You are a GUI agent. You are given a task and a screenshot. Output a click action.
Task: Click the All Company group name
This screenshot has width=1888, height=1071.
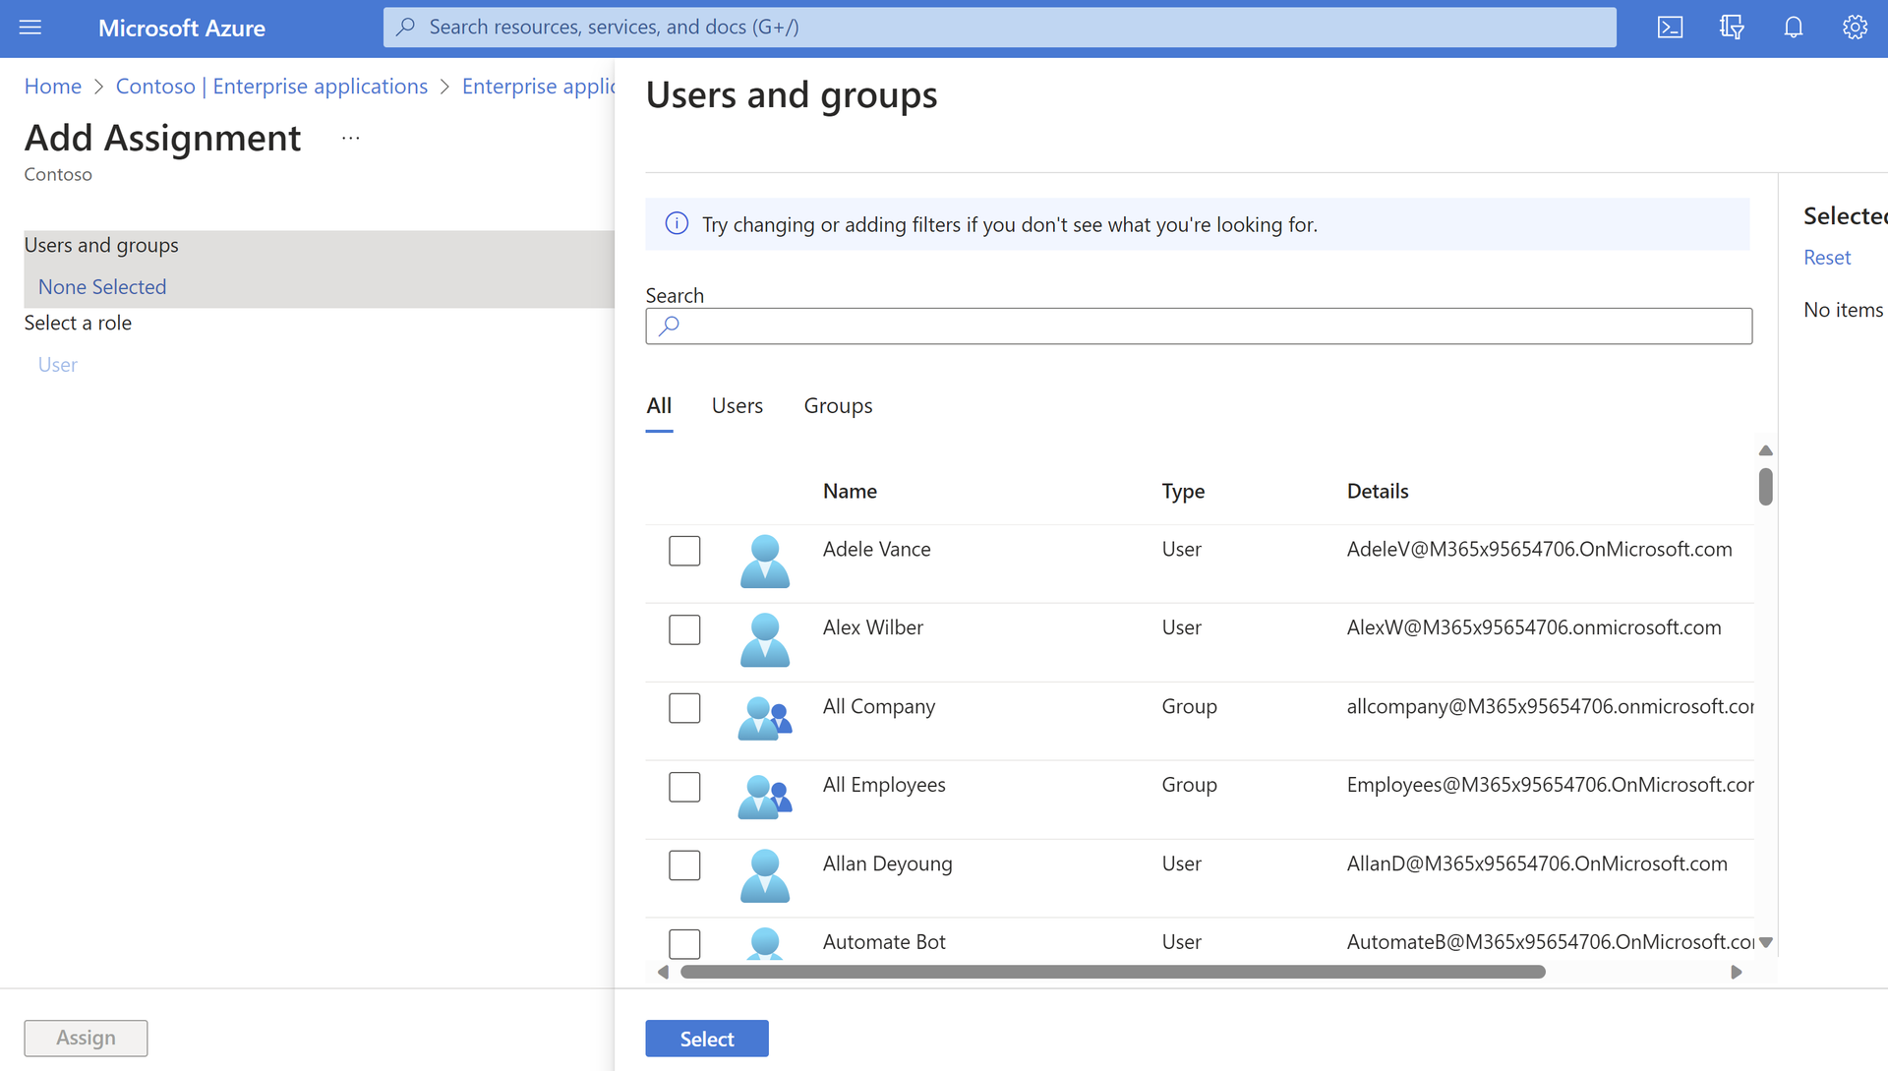(879, 706)
